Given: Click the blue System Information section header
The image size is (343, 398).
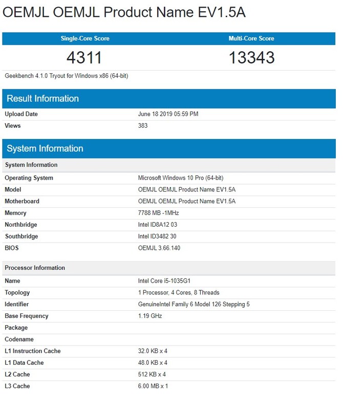Looking at the screenshot, I should (169, 149).
